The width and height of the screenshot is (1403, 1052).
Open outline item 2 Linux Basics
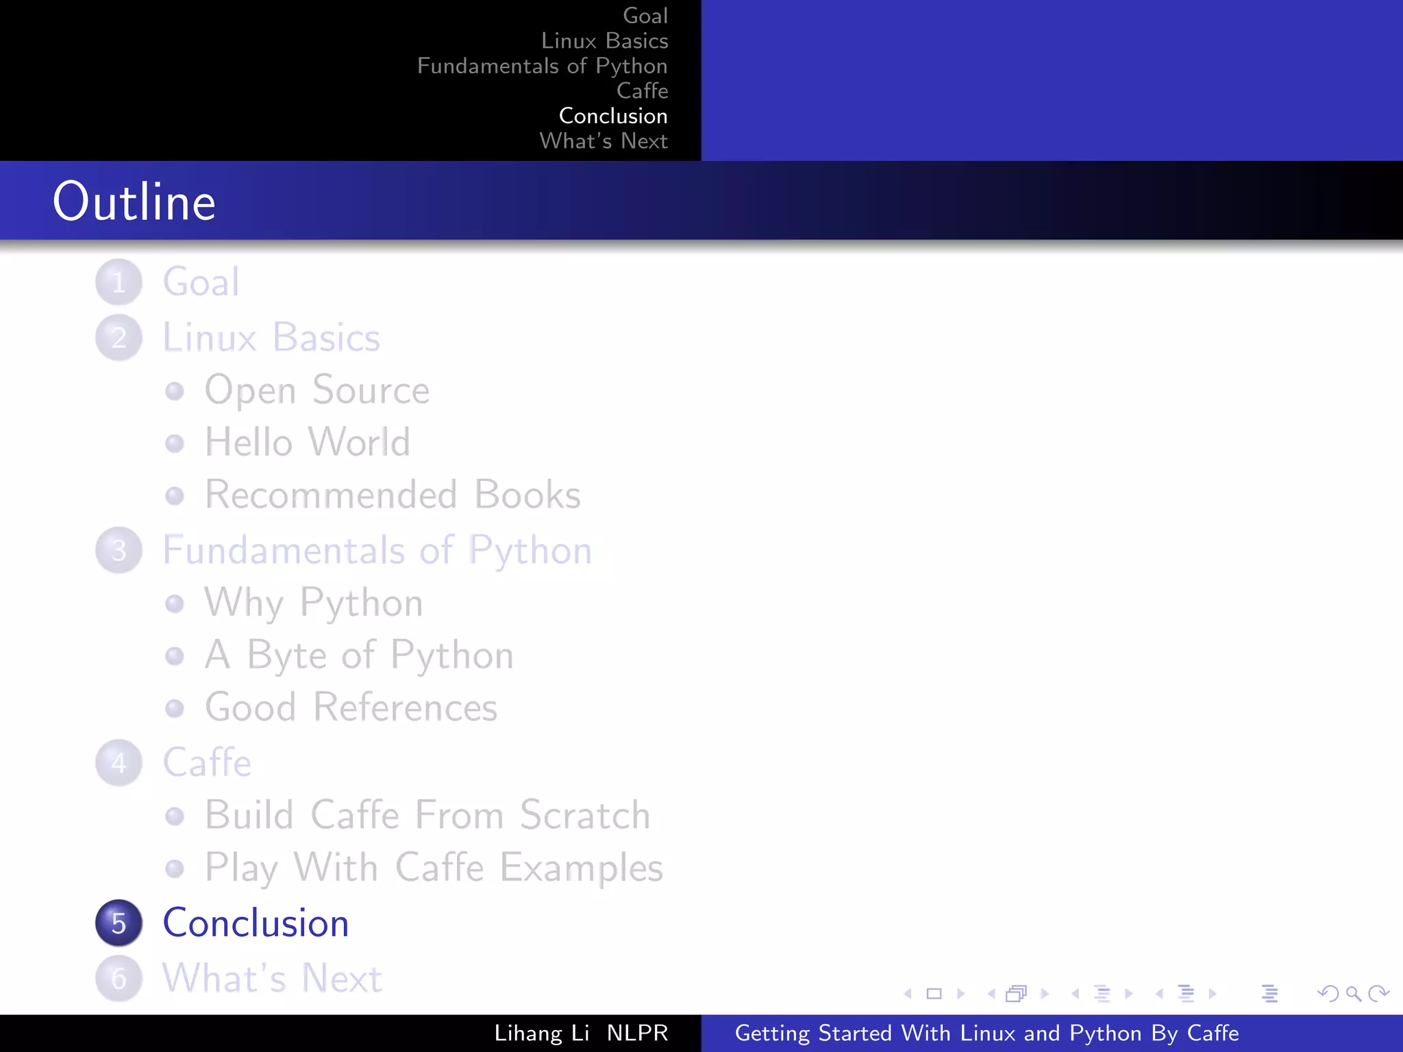271,338
